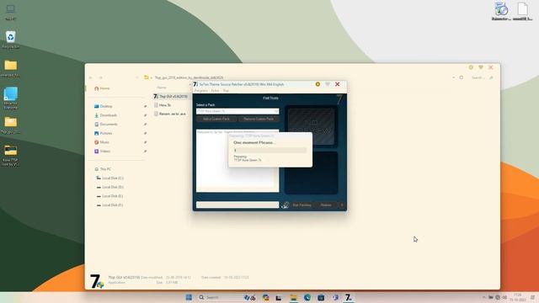
Task: Click the Explorer back arrow
Action: [90, 77]
